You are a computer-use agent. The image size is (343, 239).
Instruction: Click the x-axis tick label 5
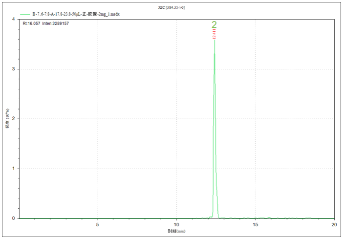98,224
